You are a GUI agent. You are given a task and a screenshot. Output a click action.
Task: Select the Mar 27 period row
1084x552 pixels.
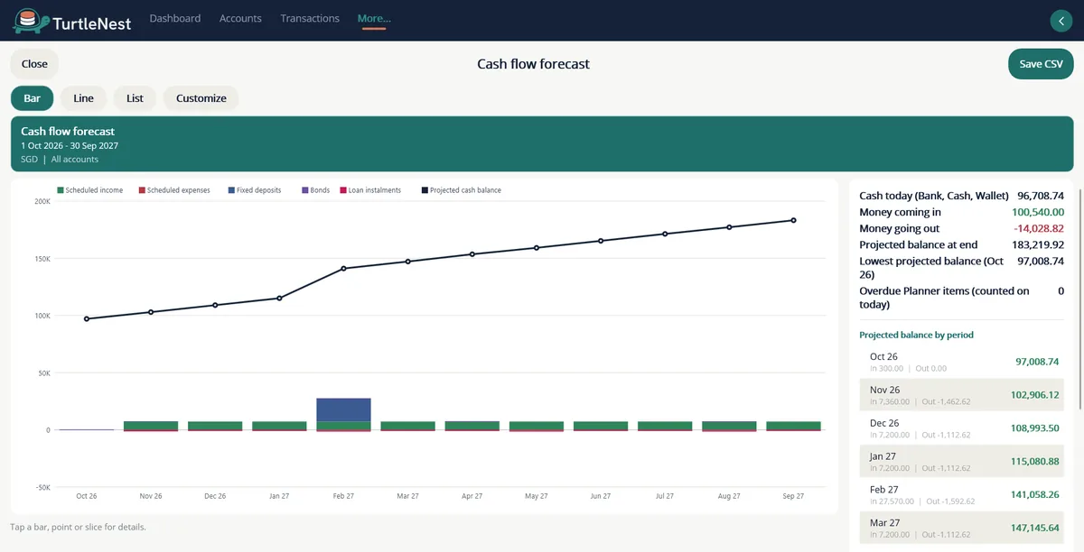click(x=961, y=527)
